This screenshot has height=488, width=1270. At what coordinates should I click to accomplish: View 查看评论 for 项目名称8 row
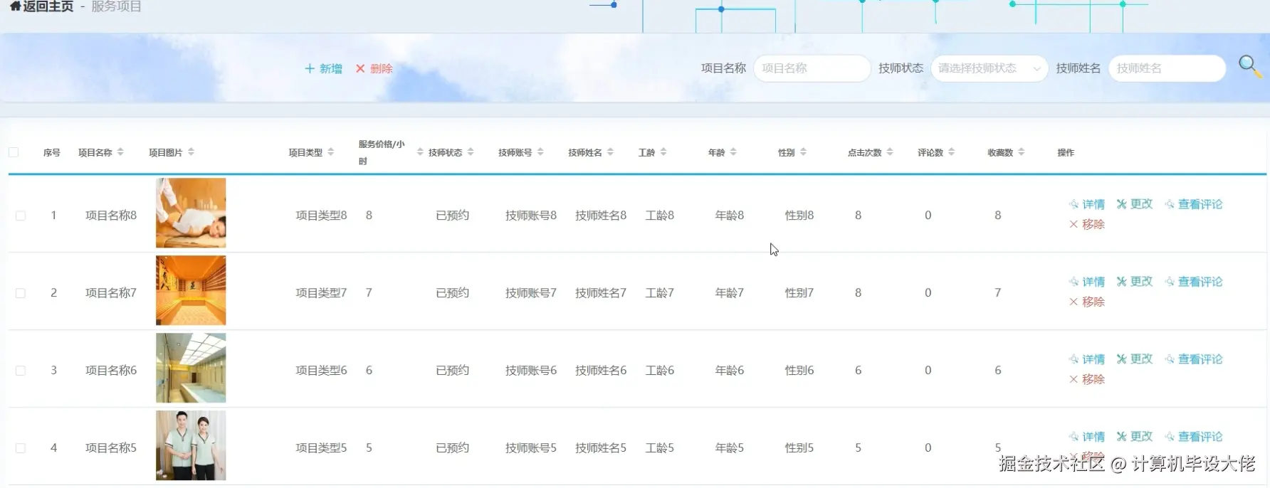pos(1194,204)
